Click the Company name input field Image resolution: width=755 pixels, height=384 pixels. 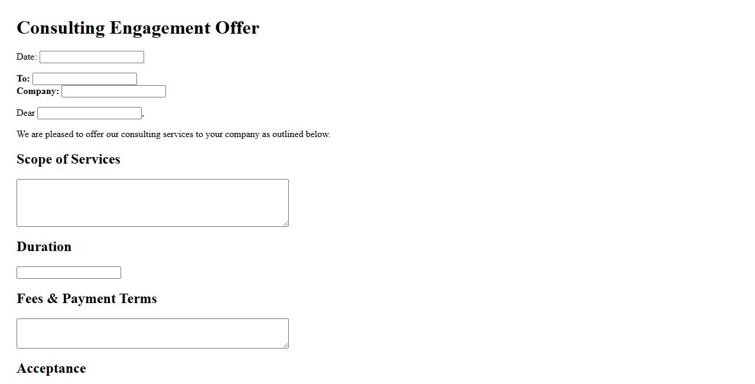click(113, 92)
